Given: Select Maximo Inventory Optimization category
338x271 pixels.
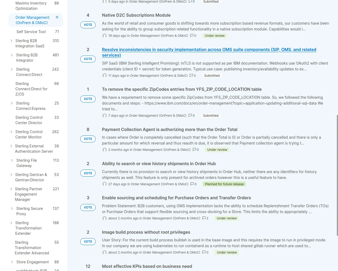Looking at the screenshot, I should click(31, 6).
